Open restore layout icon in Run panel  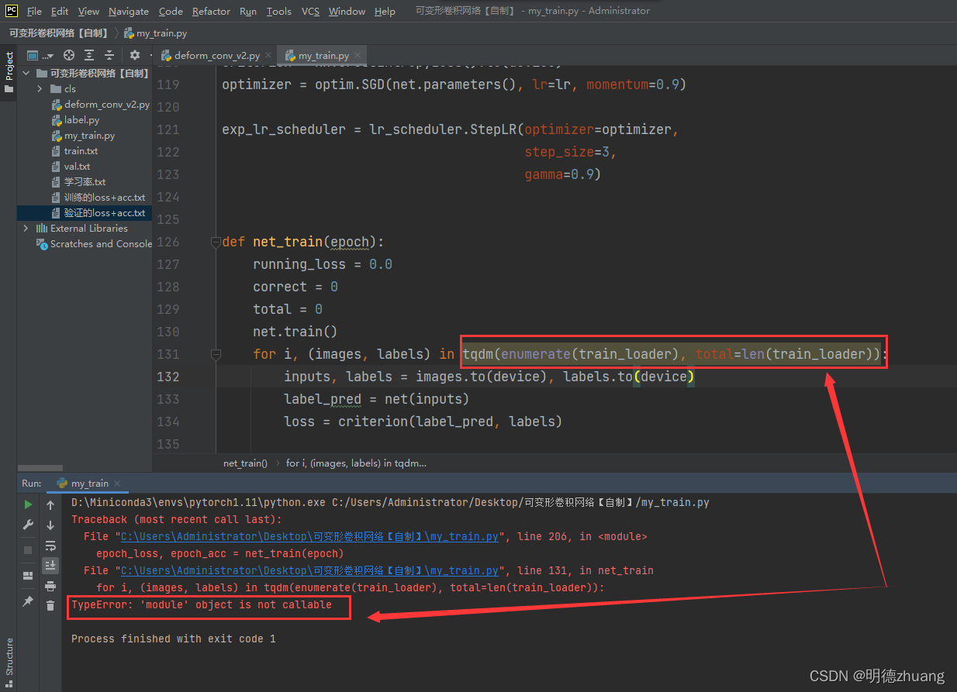point(29,576)
